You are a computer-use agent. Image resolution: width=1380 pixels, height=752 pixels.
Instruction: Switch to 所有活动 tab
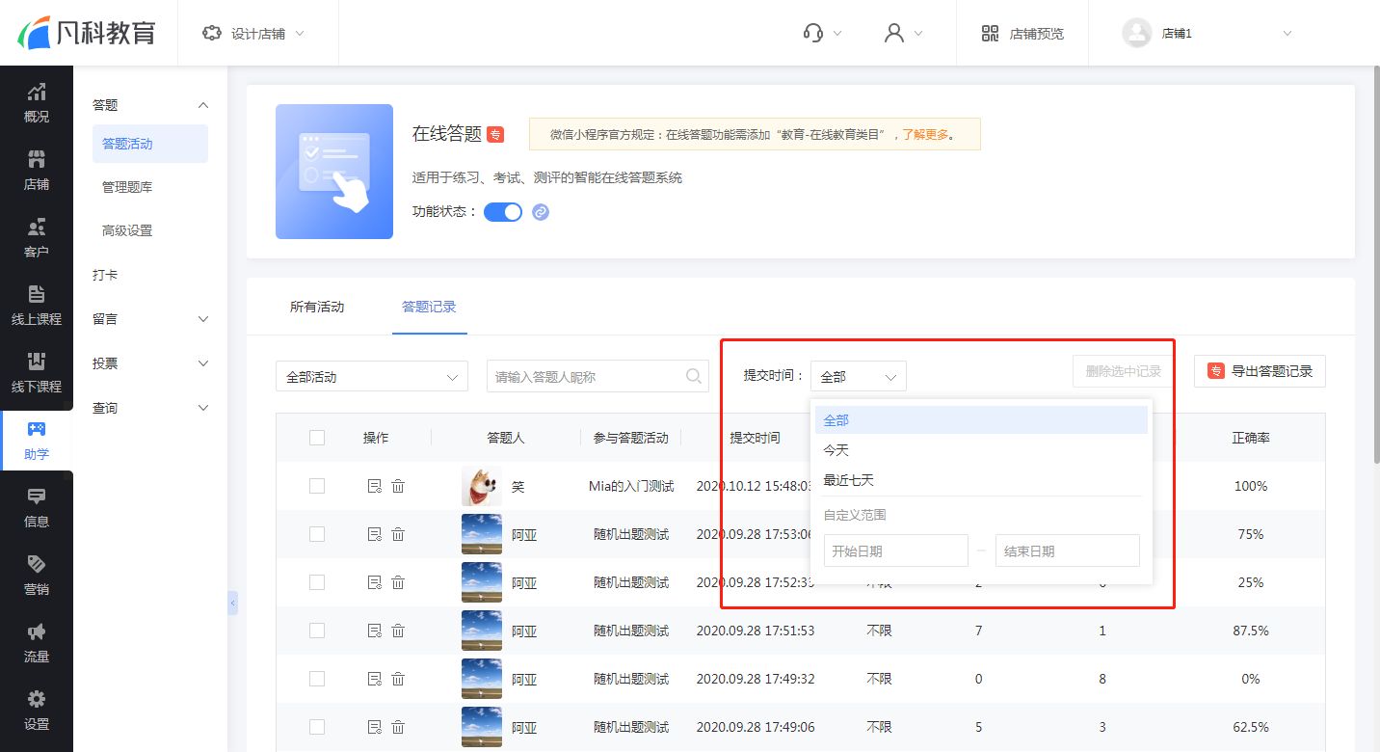(x=317, y=307)
